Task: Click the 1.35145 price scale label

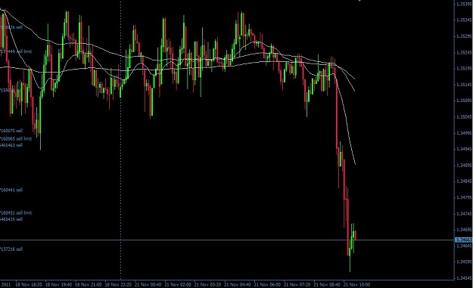Action: click(x=464, y=85)
